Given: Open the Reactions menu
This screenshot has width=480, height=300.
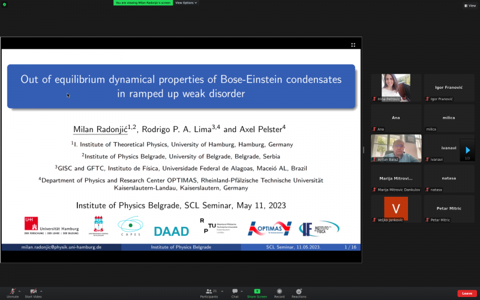Looking at the screenshot, I should pos(299,293).
